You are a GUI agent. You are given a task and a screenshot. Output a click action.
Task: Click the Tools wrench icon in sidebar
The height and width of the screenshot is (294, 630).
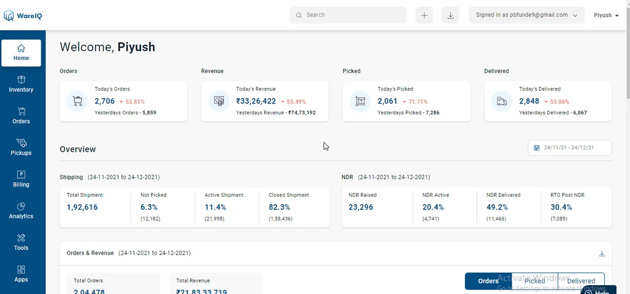tap(21, 238)
